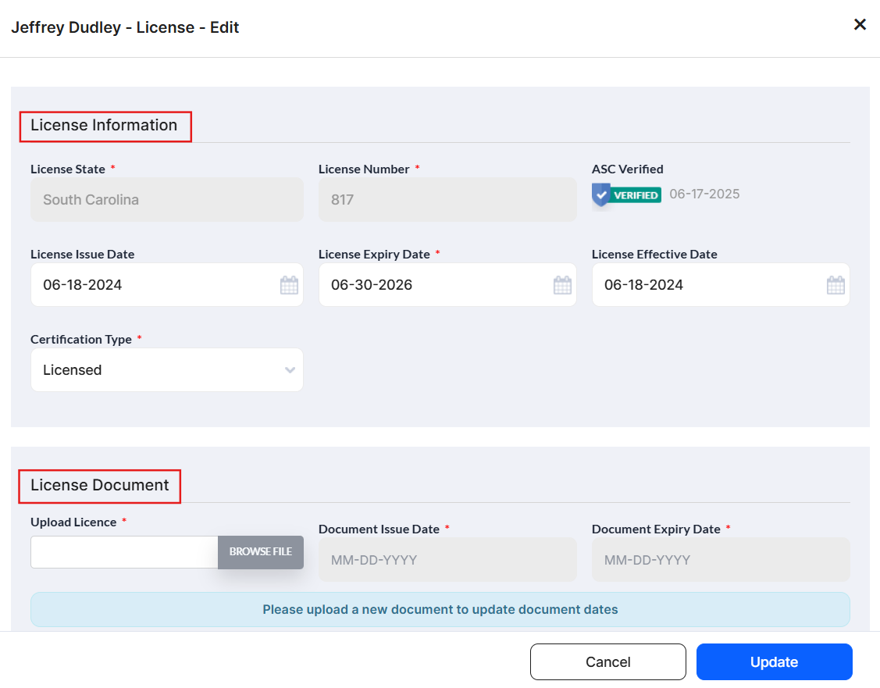The height and width of the screenshot is (688, 880).
Task: Select the Document Expiry Date field
Action: (x=721, y=559)
